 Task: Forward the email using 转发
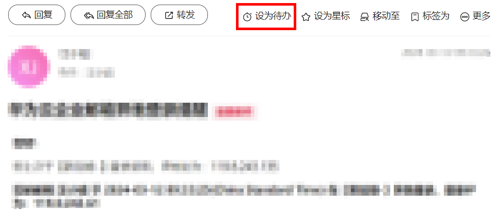pyautogui.click(x=179, y=15)
